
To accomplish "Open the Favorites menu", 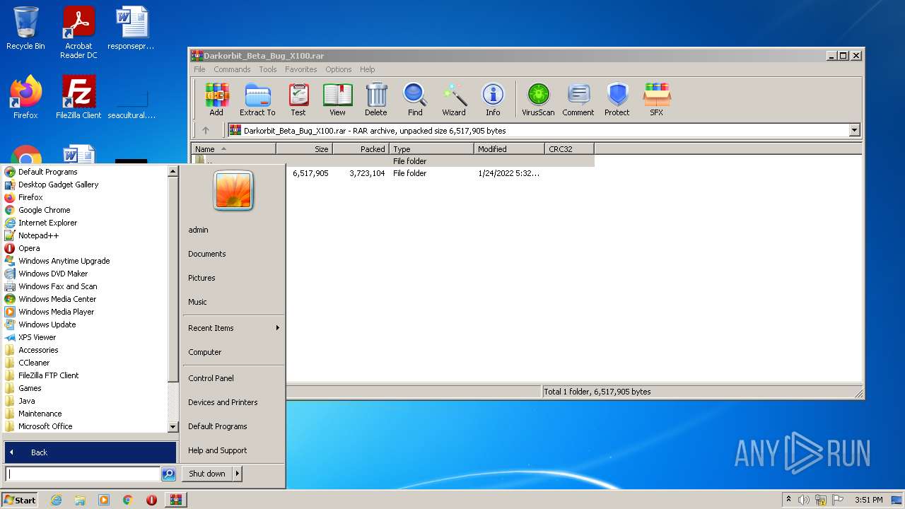I will pos(300,69).
